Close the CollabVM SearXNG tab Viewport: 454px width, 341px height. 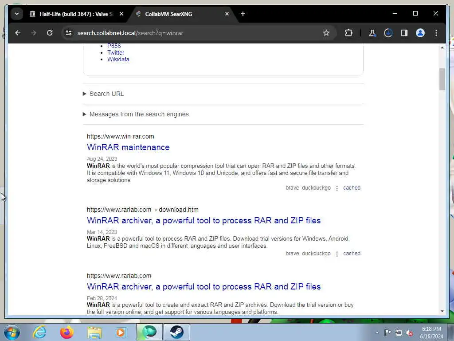tap(227, 14)
